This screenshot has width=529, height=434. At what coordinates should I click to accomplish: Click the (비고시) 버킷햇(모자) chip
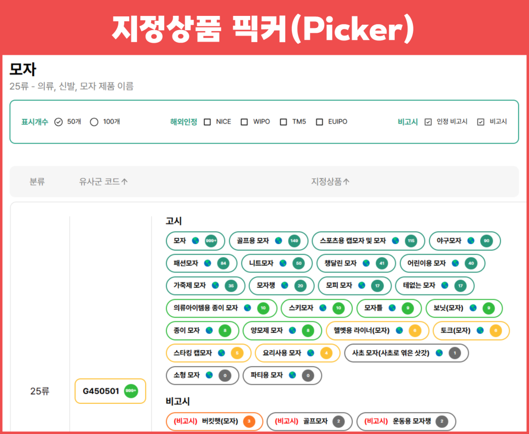tap(214, 421)
